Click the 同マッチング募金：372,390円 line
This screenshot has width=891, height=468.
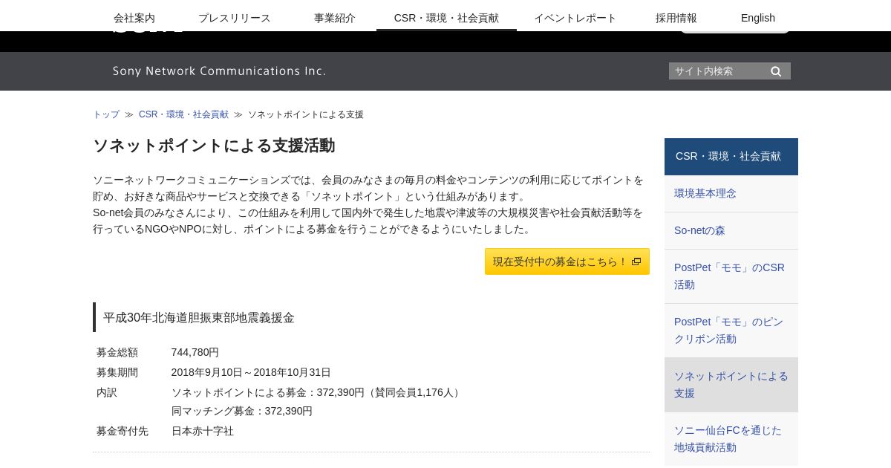pyautogui.click(x=242, y=411)
